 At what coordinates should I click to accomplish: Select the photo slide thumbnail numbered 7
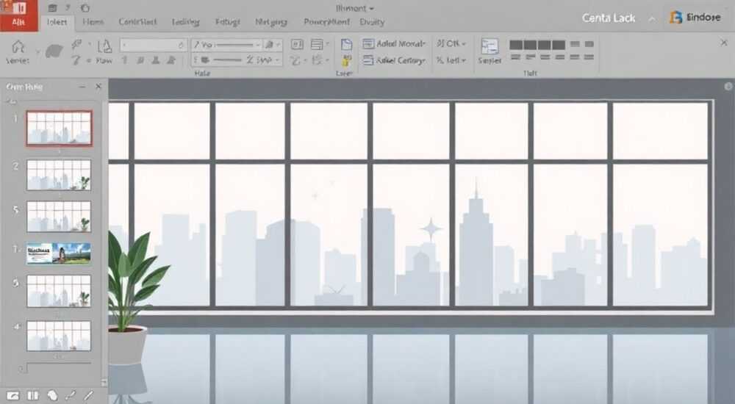(59, 253)
